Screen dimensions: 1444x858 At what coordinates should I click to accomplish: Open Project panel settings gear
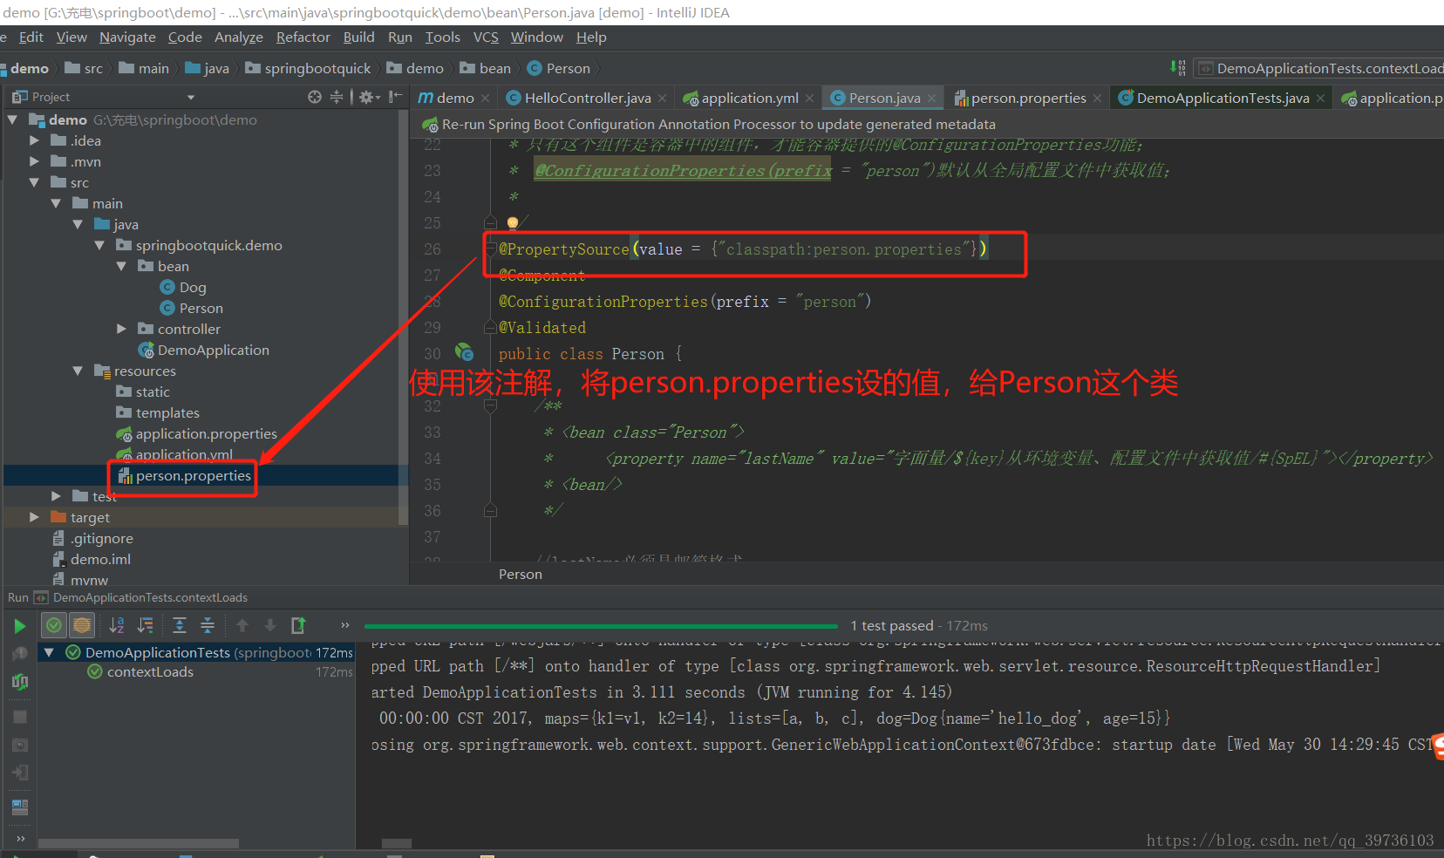coord(369,97)
